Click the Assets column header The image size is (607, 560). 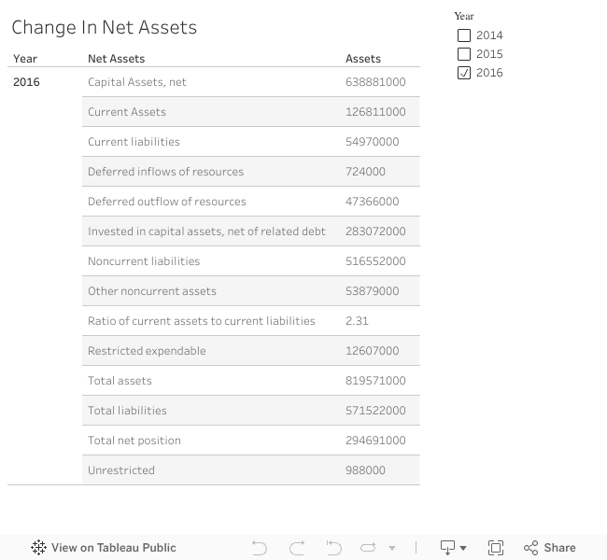[x=363, y=59]
